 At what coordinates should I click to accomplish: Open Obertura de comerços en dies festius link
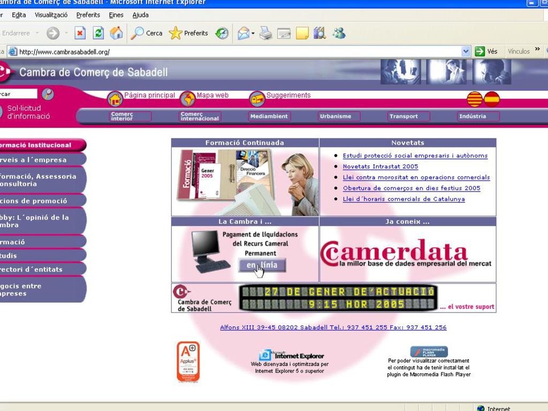coord(412,188)
